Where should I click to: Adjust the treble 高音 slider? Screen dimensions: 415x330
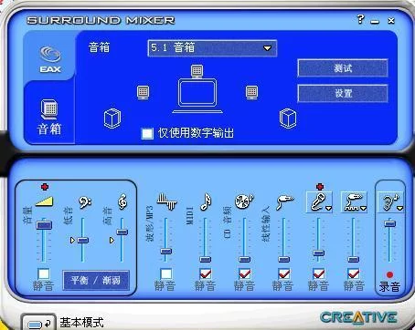click(x=122, y=232)
